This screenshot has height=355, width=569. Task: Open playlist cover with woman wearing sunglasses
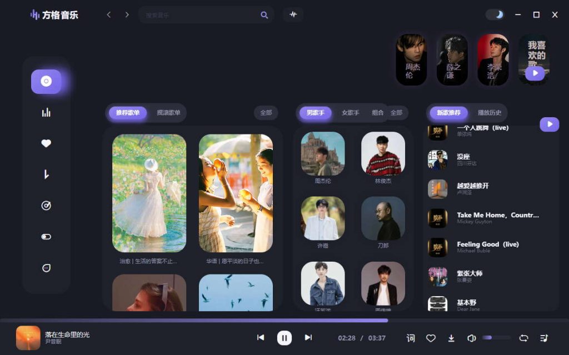[149, 293]
